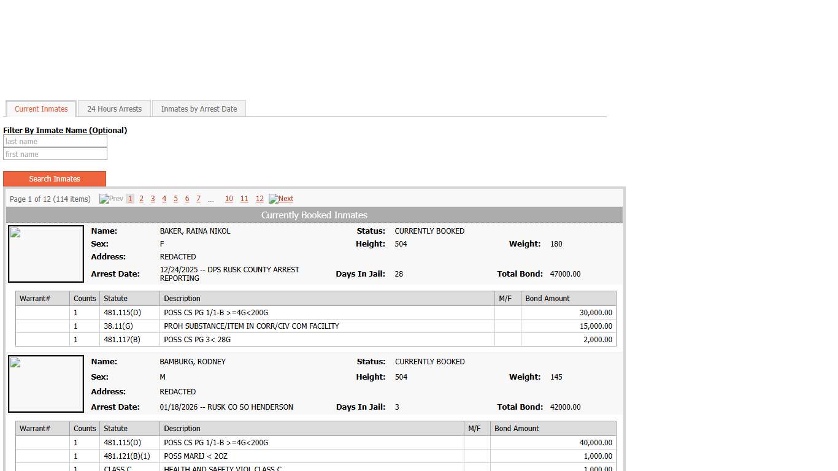The width and height of the screenshot is (838, 471).
Task: Open the 24 Hours Arrests tab
Action: pos(114,109)
